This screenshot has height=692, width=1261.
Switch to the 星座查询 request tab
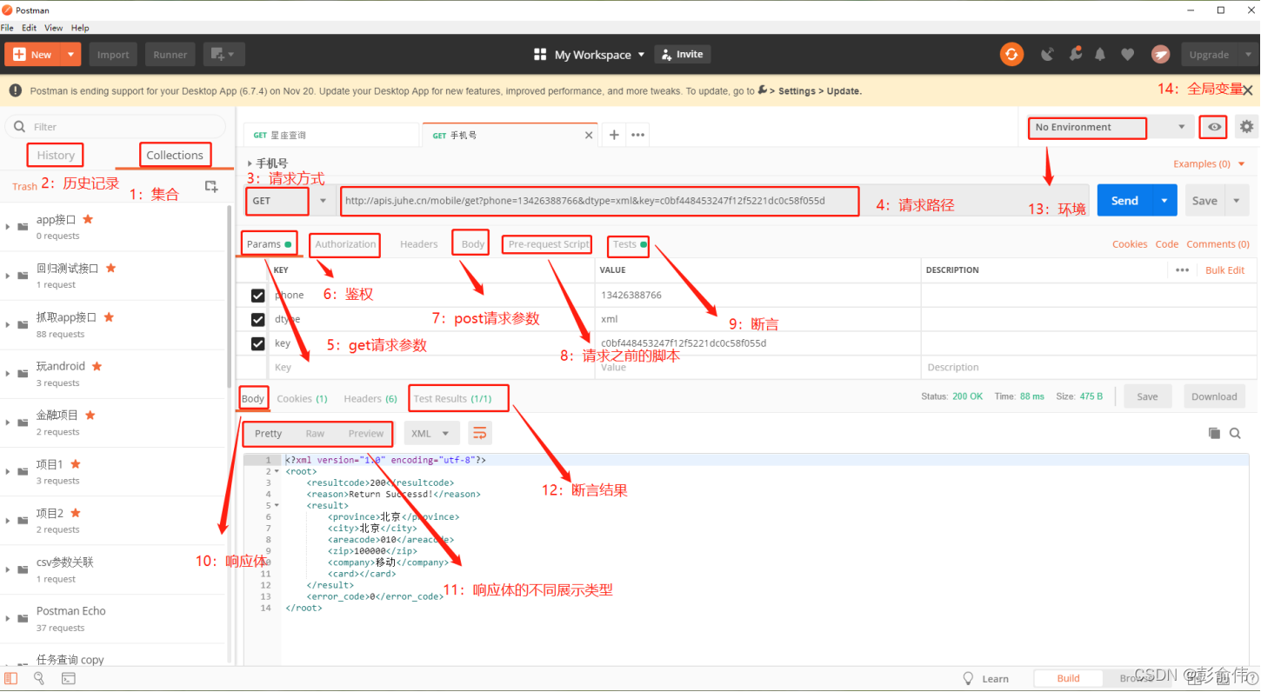click(x=331, y=135)
